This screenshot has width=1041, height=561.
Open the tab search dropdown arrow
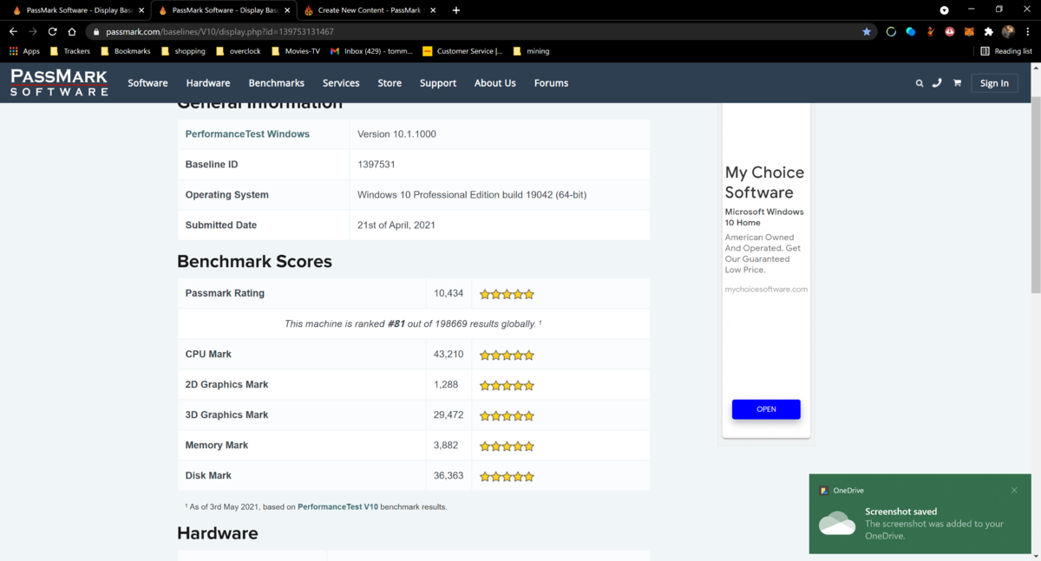(x=945, y=10)
